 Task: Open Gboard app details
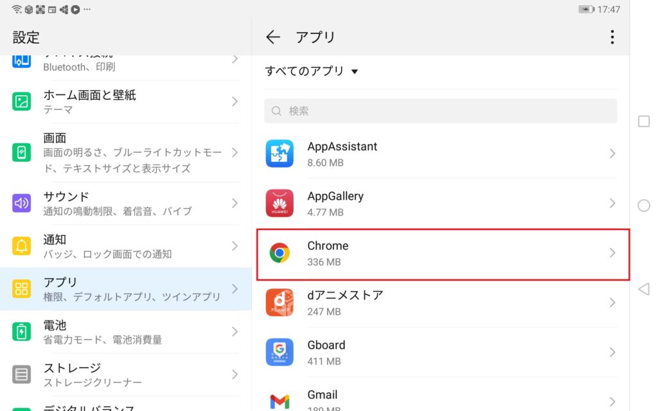[441, 353]
